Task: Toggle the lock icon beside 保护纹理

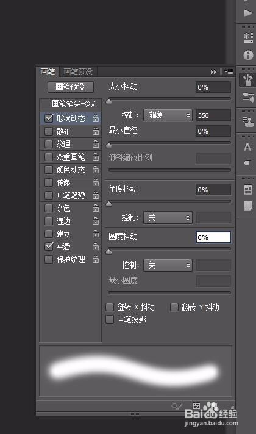Action: pos(96,259)
